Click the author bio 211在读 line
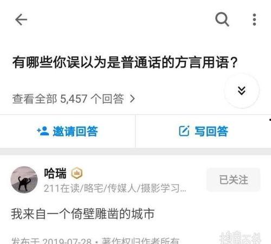The width and height of the screenshot is (271, 244). click(x=115, y=188)
